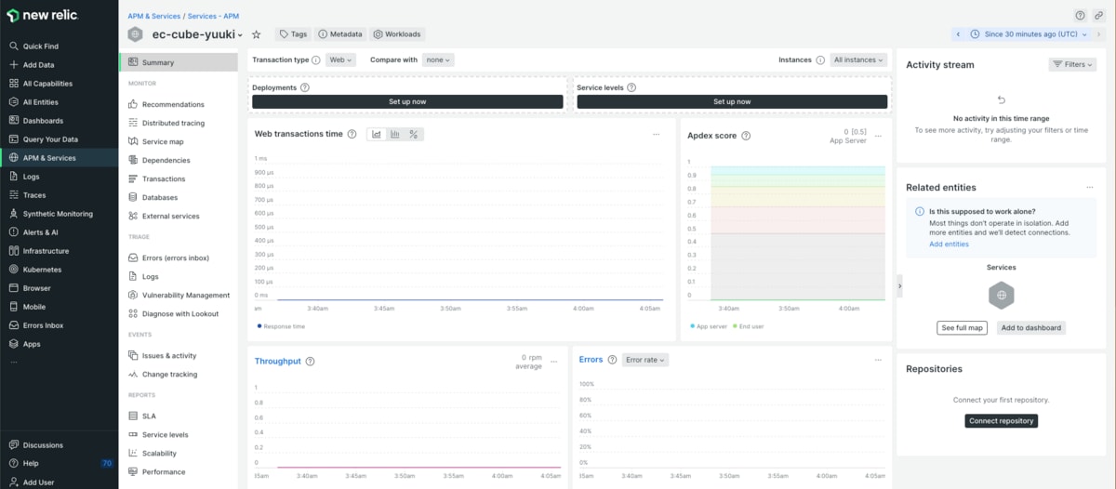Open Tags button
The height and width of the screenshot is (489, 1116).
click(293, 34)
